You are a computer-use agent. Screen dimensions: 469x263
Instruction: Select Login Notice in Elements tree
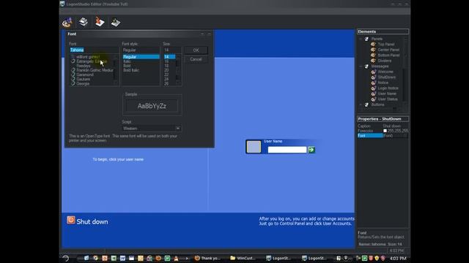point(388,88)
